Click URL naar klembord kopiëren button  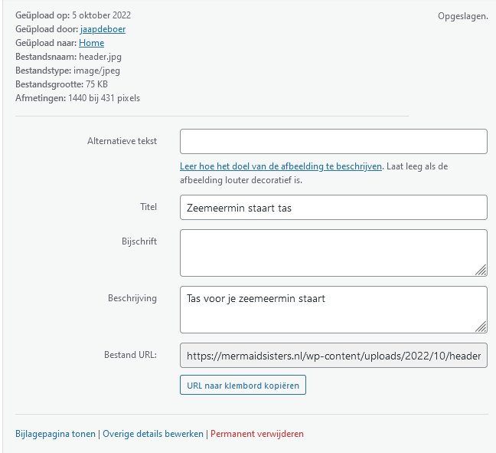click(243, 385)
